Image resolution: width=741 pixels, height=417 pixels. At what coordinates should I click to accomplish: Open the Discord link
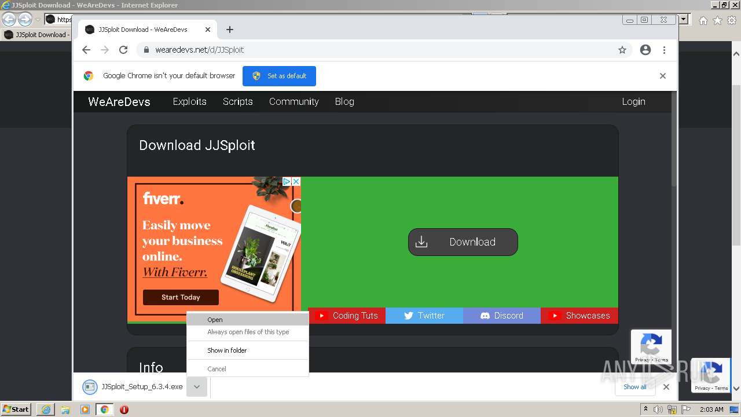click(x=502, y=316)
